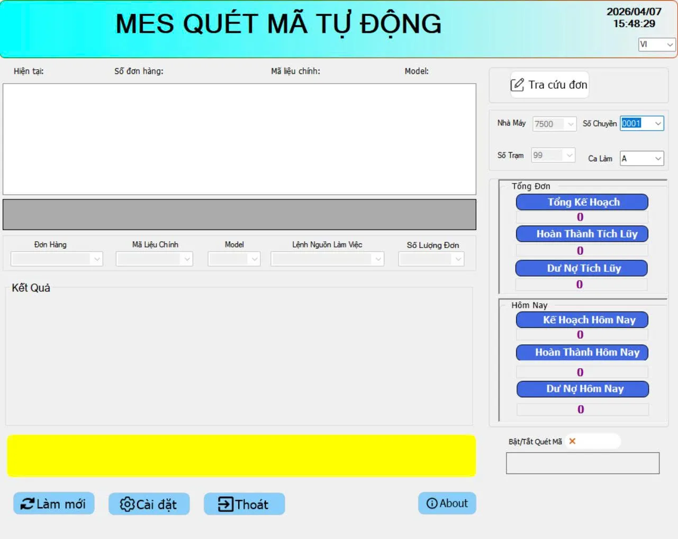Screen dimensions: 678x539
Task: Click the Kế Hoạch Hôm Nay button
Action: click(x=581, y=319)
